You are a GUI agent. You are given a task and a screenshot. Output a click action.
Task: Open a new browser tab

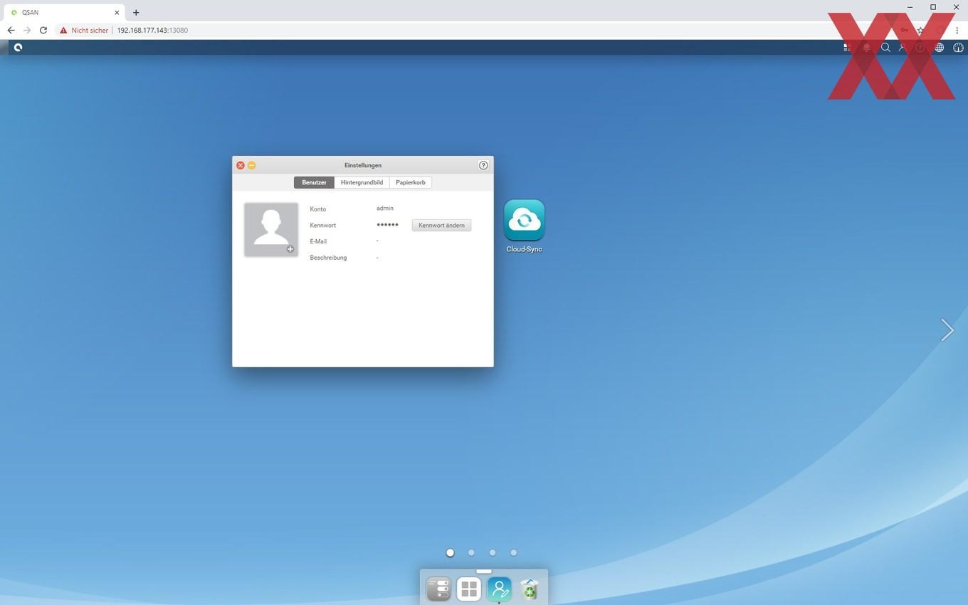[x=136, y=12]
